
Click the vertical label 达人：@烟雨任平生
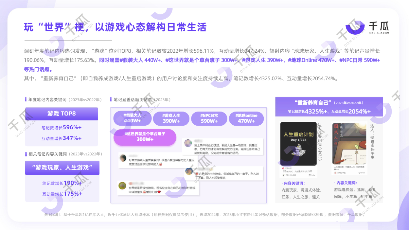point(372,141)
